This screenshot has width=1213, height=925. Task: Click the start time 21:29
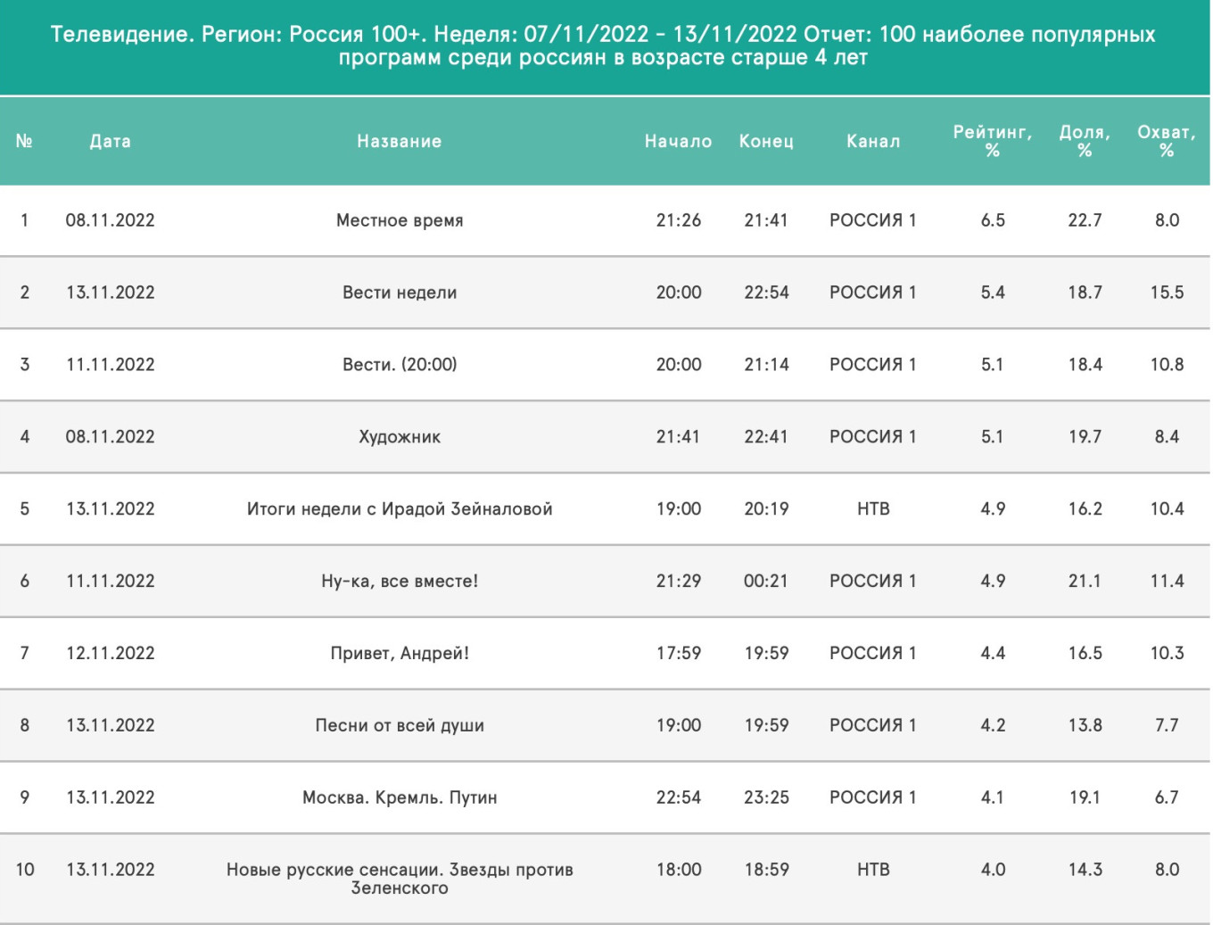679,582
